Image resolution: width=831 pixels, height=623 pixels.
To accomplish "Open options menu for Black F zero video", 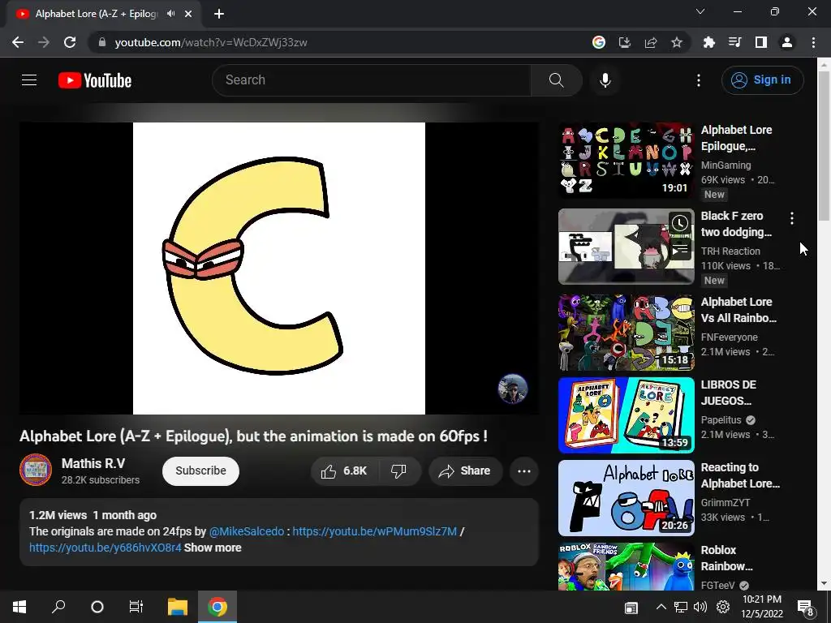I will coord(792,217).
